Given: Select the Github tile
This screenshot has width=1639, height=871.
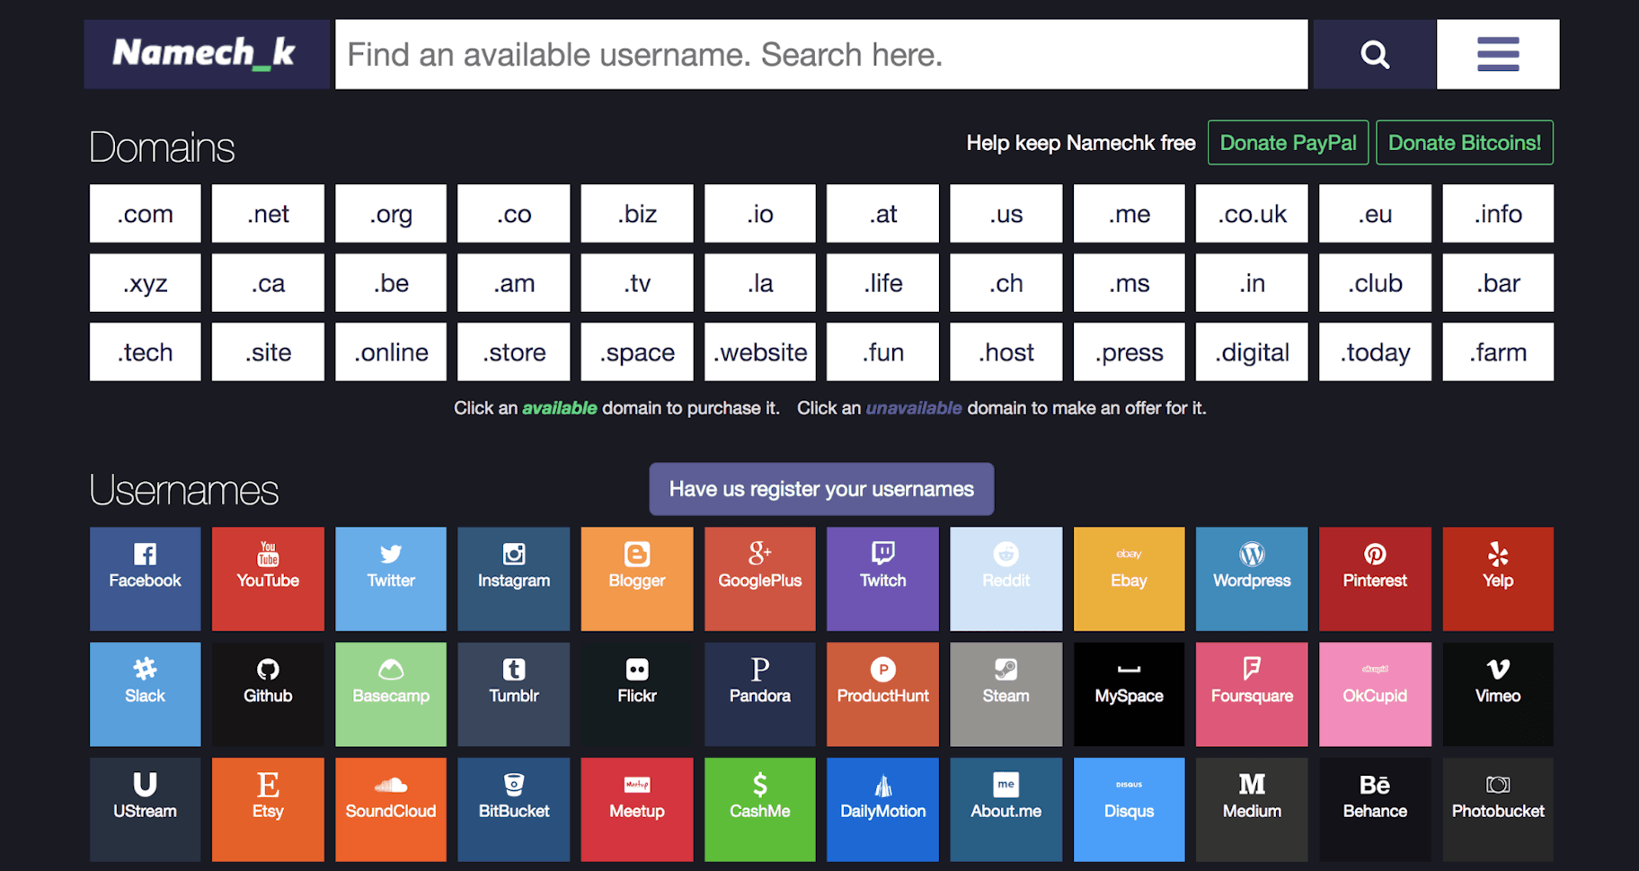Looking at the screenshot, I should pos(268,693).
